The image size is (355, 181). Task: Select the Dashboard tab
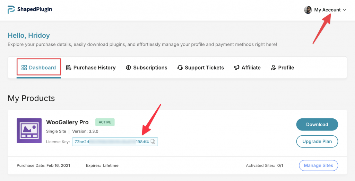point(39,67)
